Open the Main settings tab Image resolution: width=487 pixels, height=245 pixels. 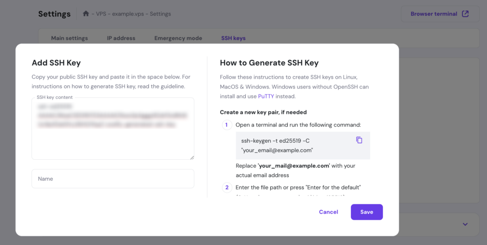tap(69, 38)
